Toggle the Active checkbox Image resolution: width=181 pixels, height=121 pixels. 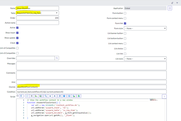(17, 28)
